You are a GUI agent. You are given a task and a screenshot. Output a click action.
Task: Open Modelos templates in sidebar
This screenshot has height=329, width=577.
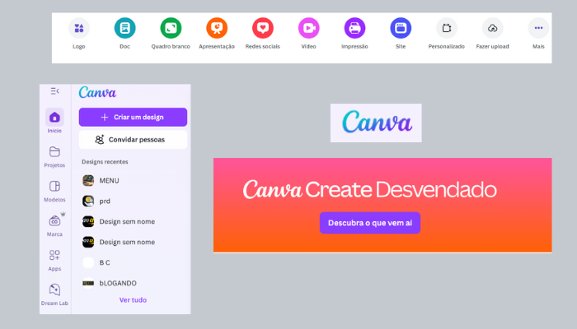coord(54,192)
